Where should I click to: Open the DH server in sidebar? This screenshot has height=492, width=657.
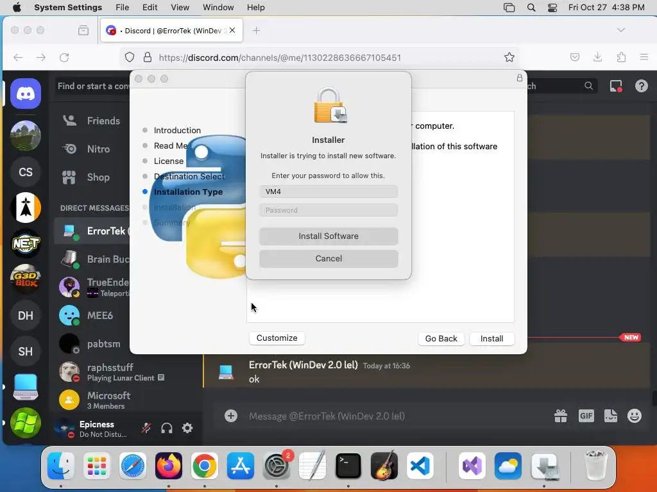(26, 315)
